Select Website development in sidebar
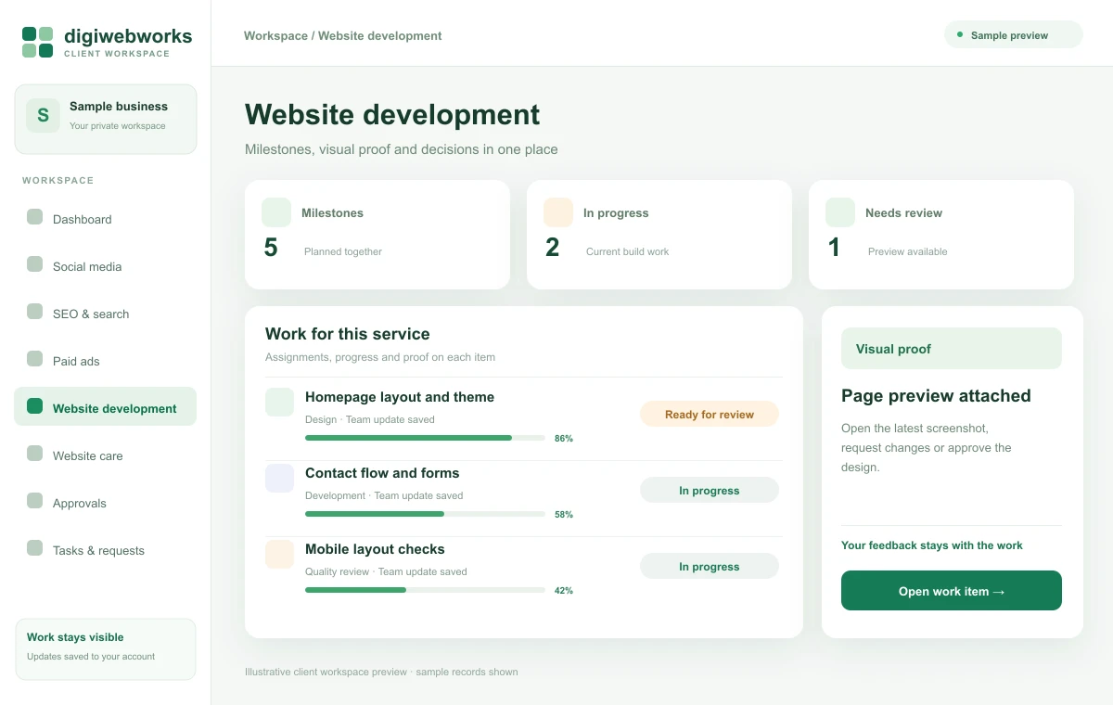1113x705 pixels. pos(105,406)
